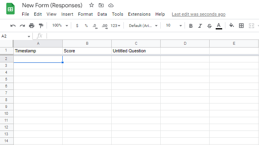259x145 pixels.
Task: Toggle strikethrough formatting
Action: pos(209,26)
